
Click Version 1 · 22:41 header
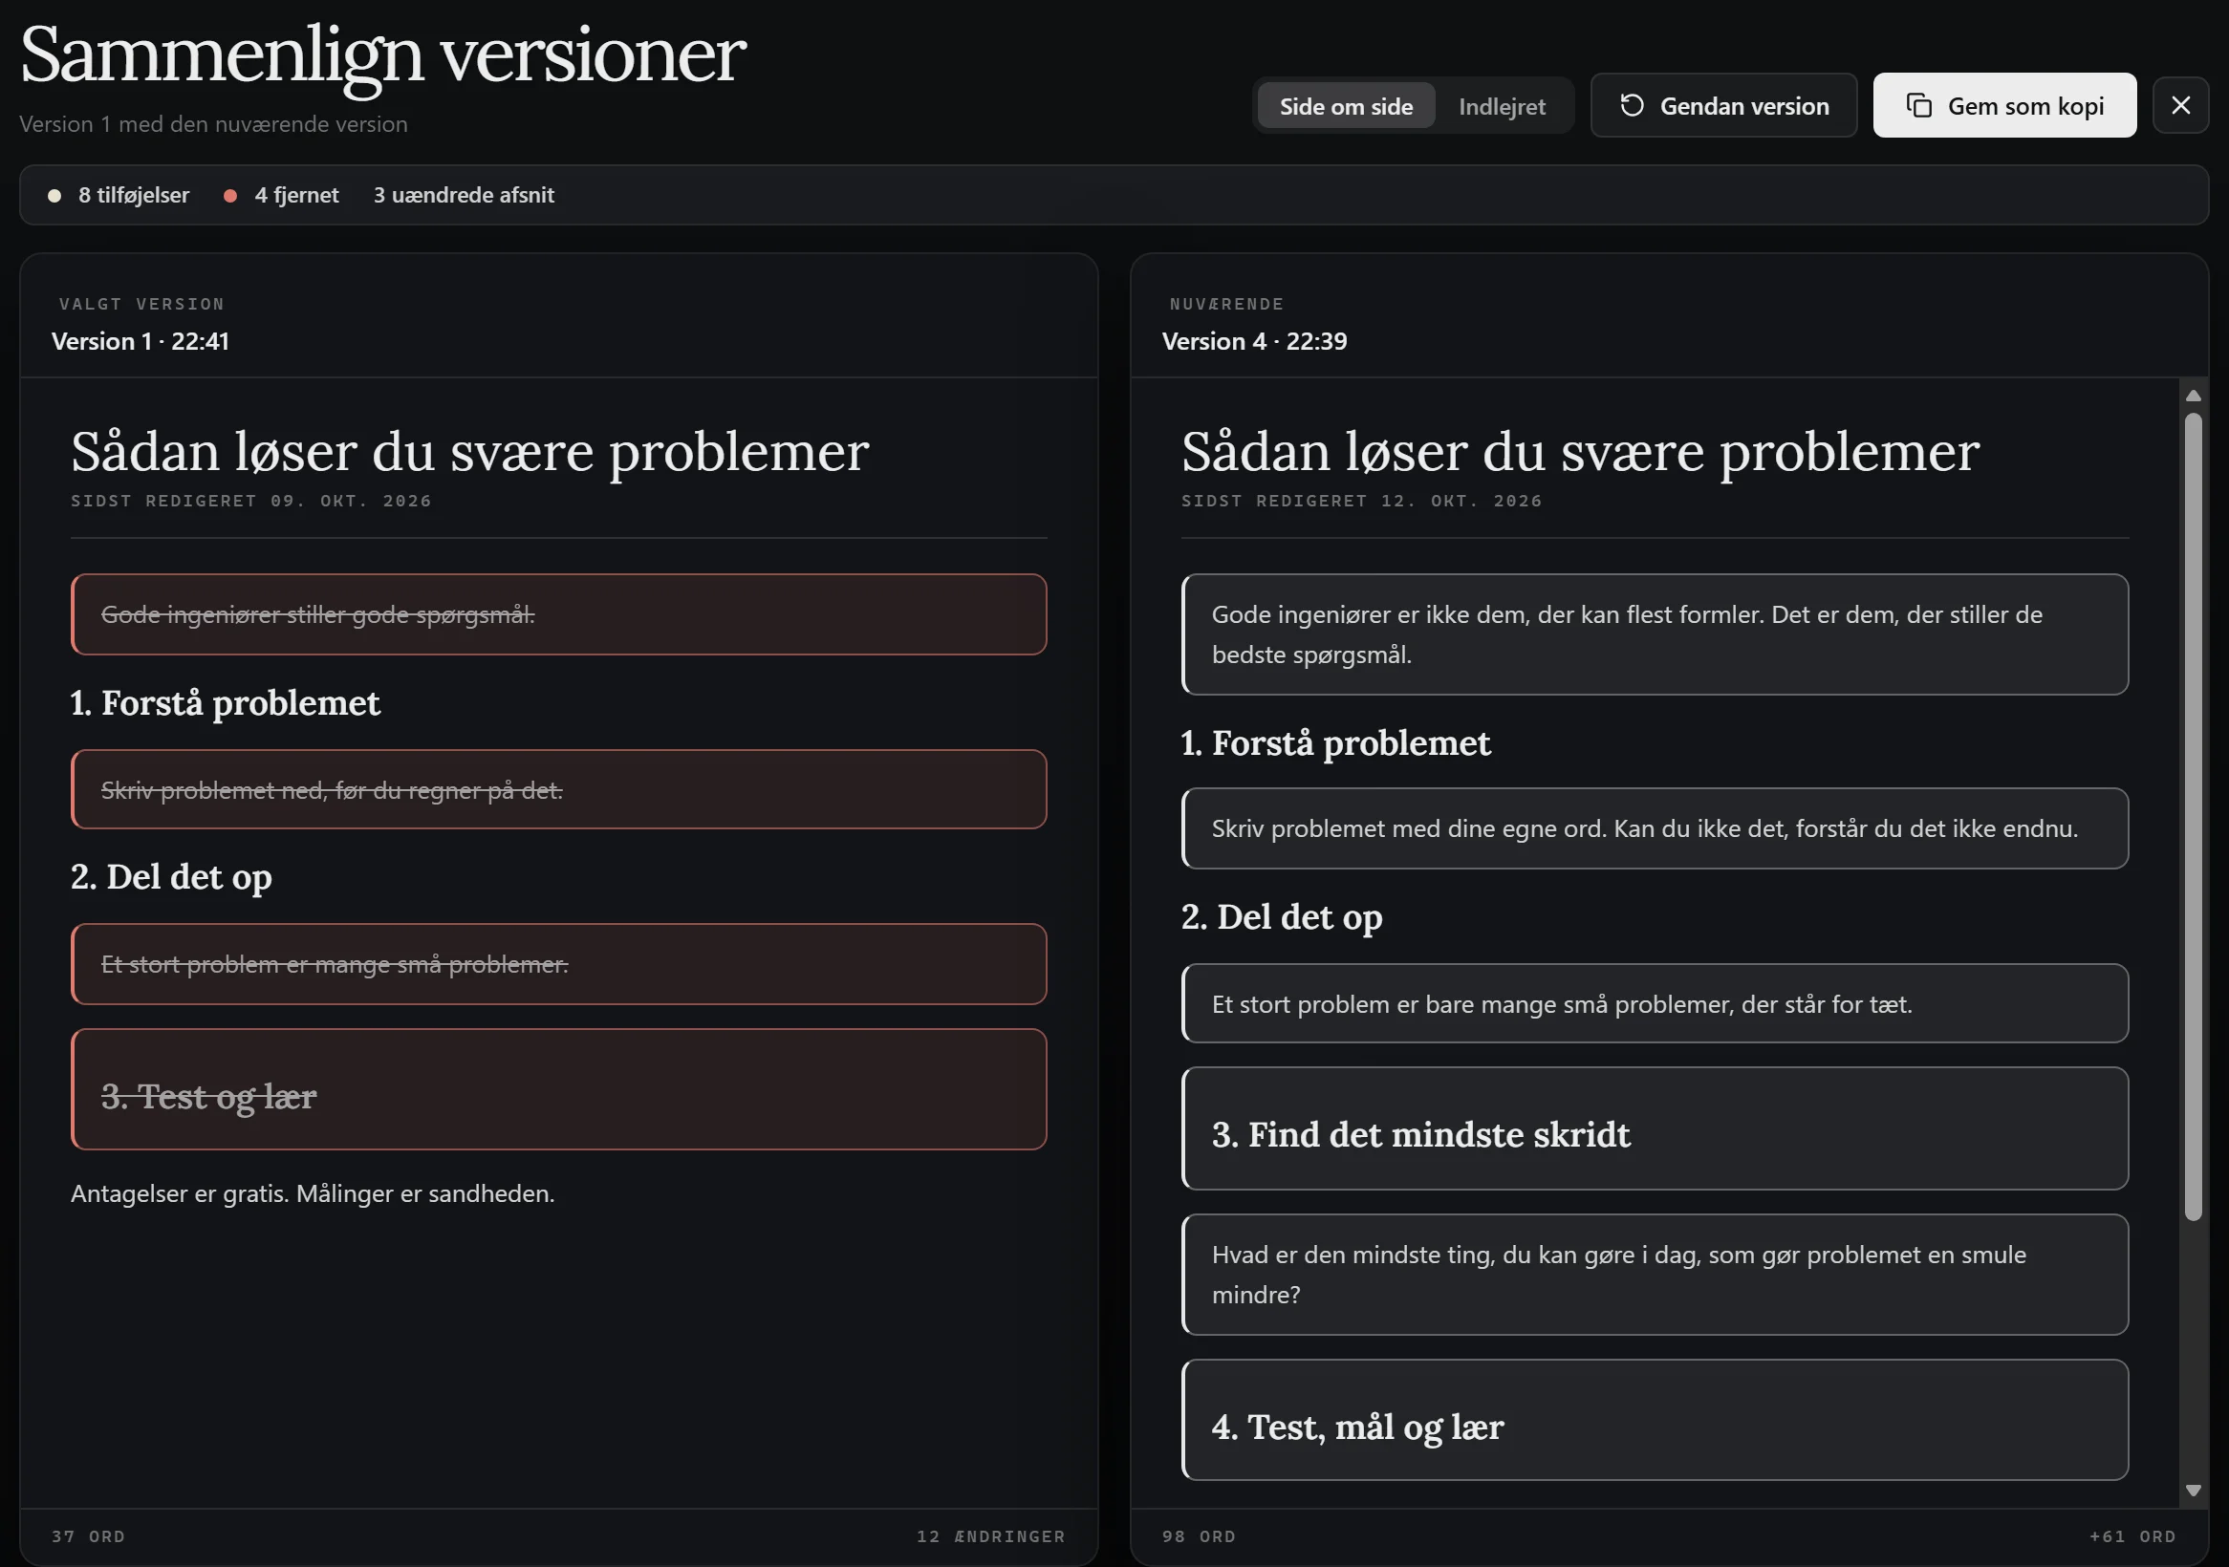pos(140,340)
